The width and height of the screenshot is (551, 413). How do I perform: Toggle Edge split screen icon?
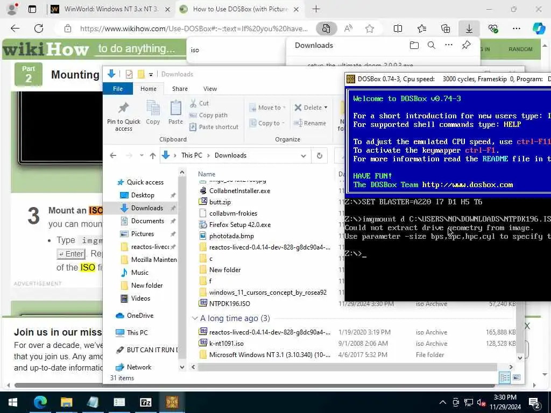tap(398, 29)
